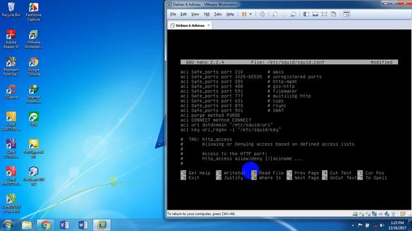Viewport: 412px width, 231px height.
Task: Open the Word taskbar button
Action: 83,225
